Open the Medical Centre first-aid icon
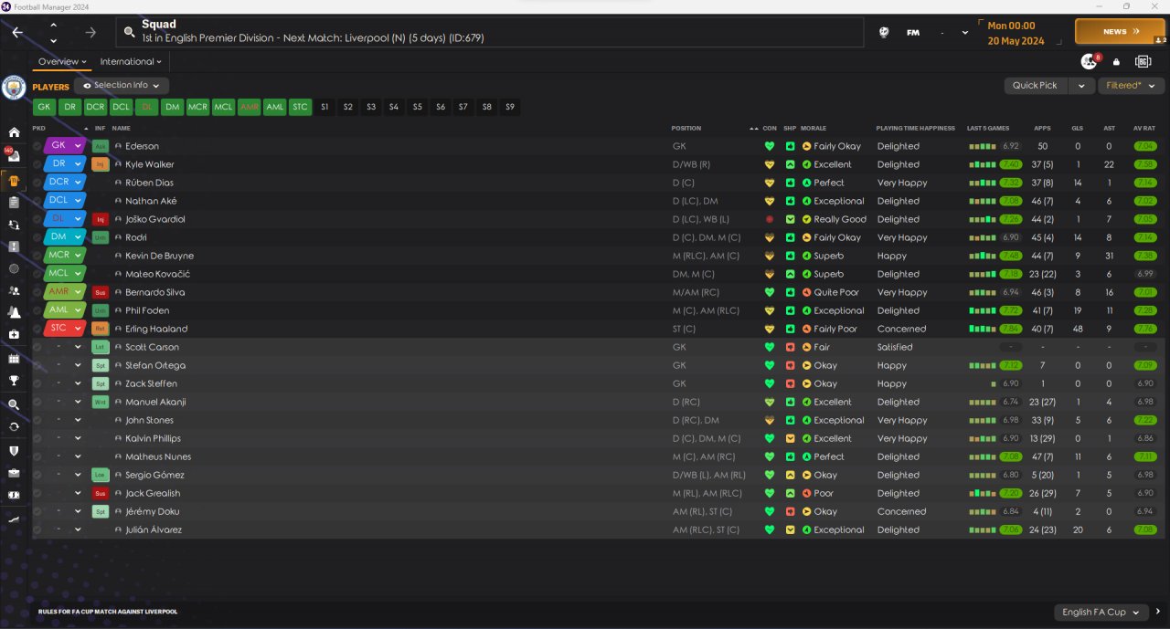1170x629 pixels. (14, 335)
